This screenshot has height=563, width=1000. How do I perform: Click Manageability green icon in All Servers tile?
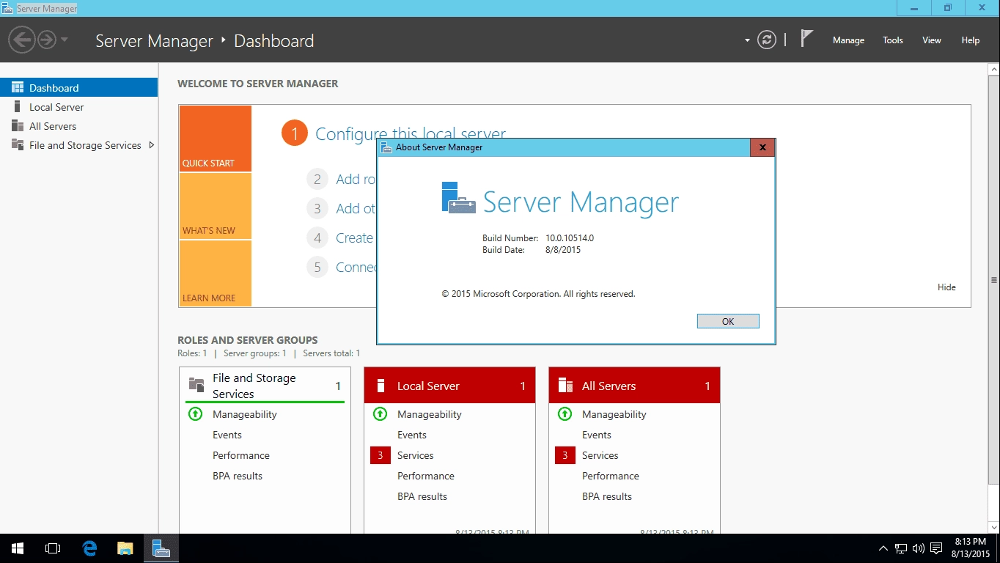pyautogui.click(x=565, y=413)
